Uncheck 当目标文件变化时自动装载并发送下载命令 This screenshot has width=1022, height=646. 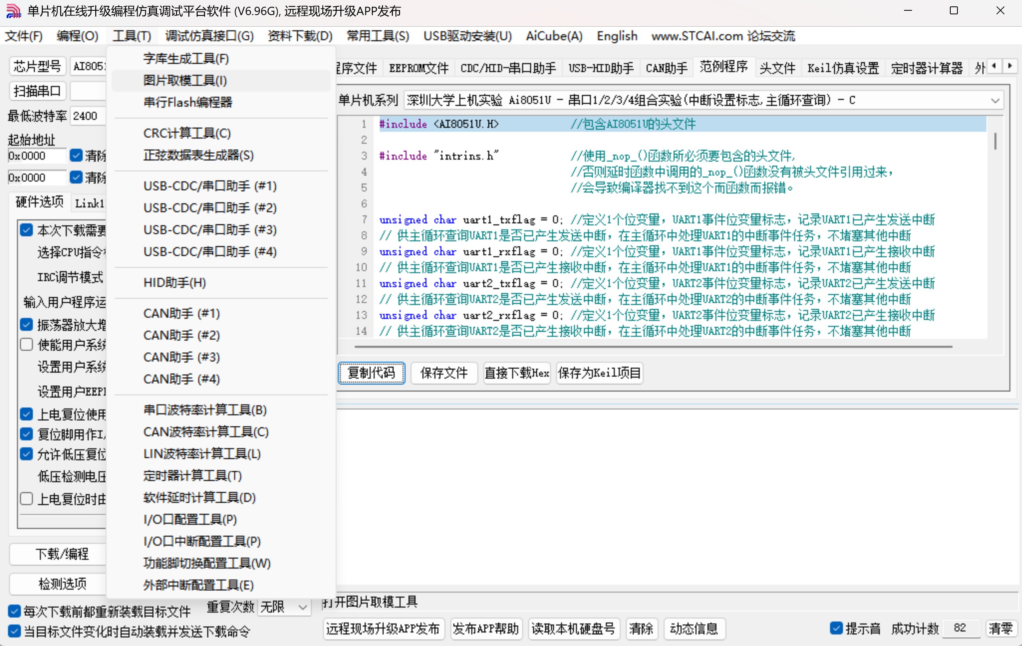14,632
